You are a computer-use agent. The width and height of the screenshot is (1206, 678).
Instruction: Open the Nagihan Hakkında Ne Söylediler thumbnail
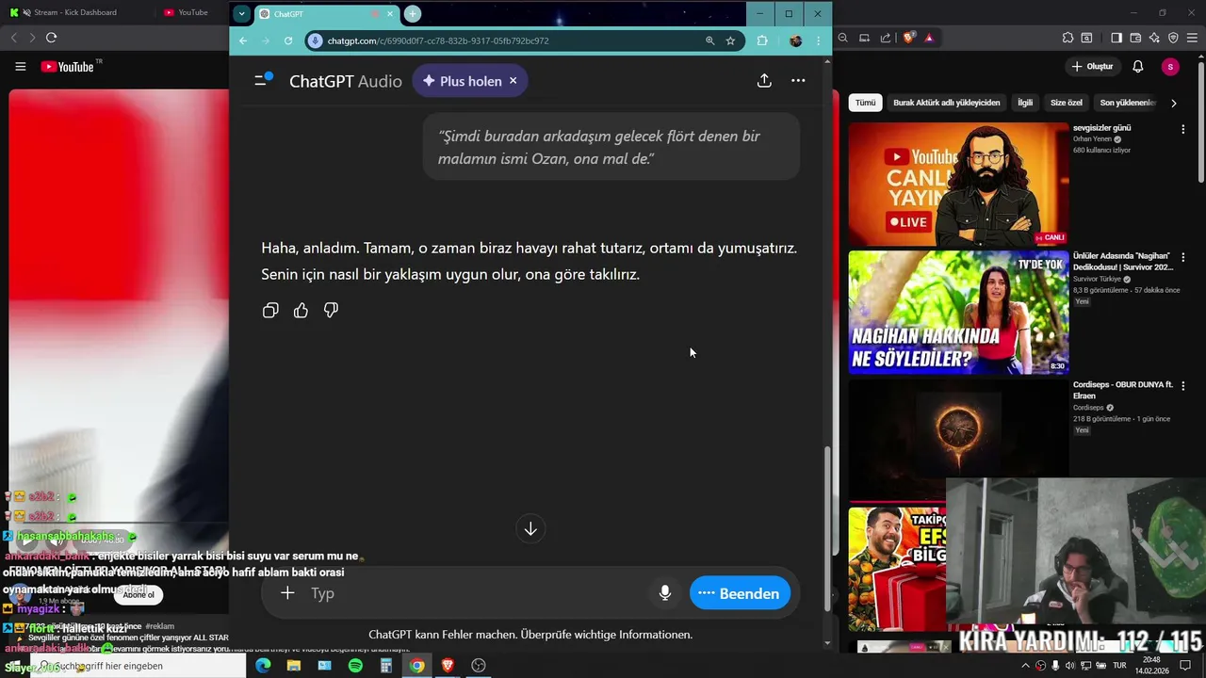click(958, 313)
